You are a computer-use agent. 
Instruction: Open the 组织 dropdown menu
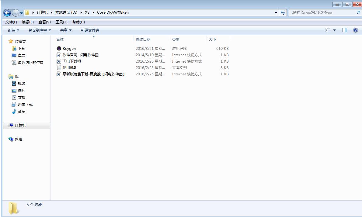point(13,30)
